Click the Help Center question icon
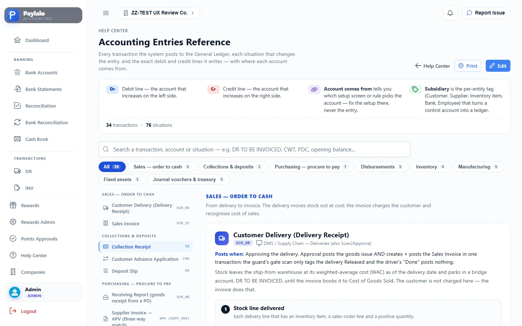Viewport: 522px width, 326px height. (x=13, y=255)
